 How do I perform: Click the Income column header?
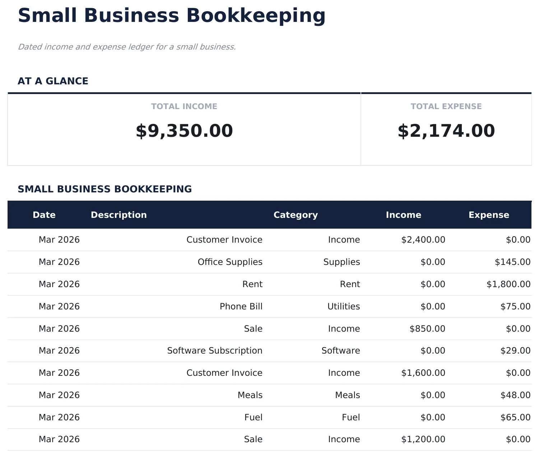pos(403,215)
